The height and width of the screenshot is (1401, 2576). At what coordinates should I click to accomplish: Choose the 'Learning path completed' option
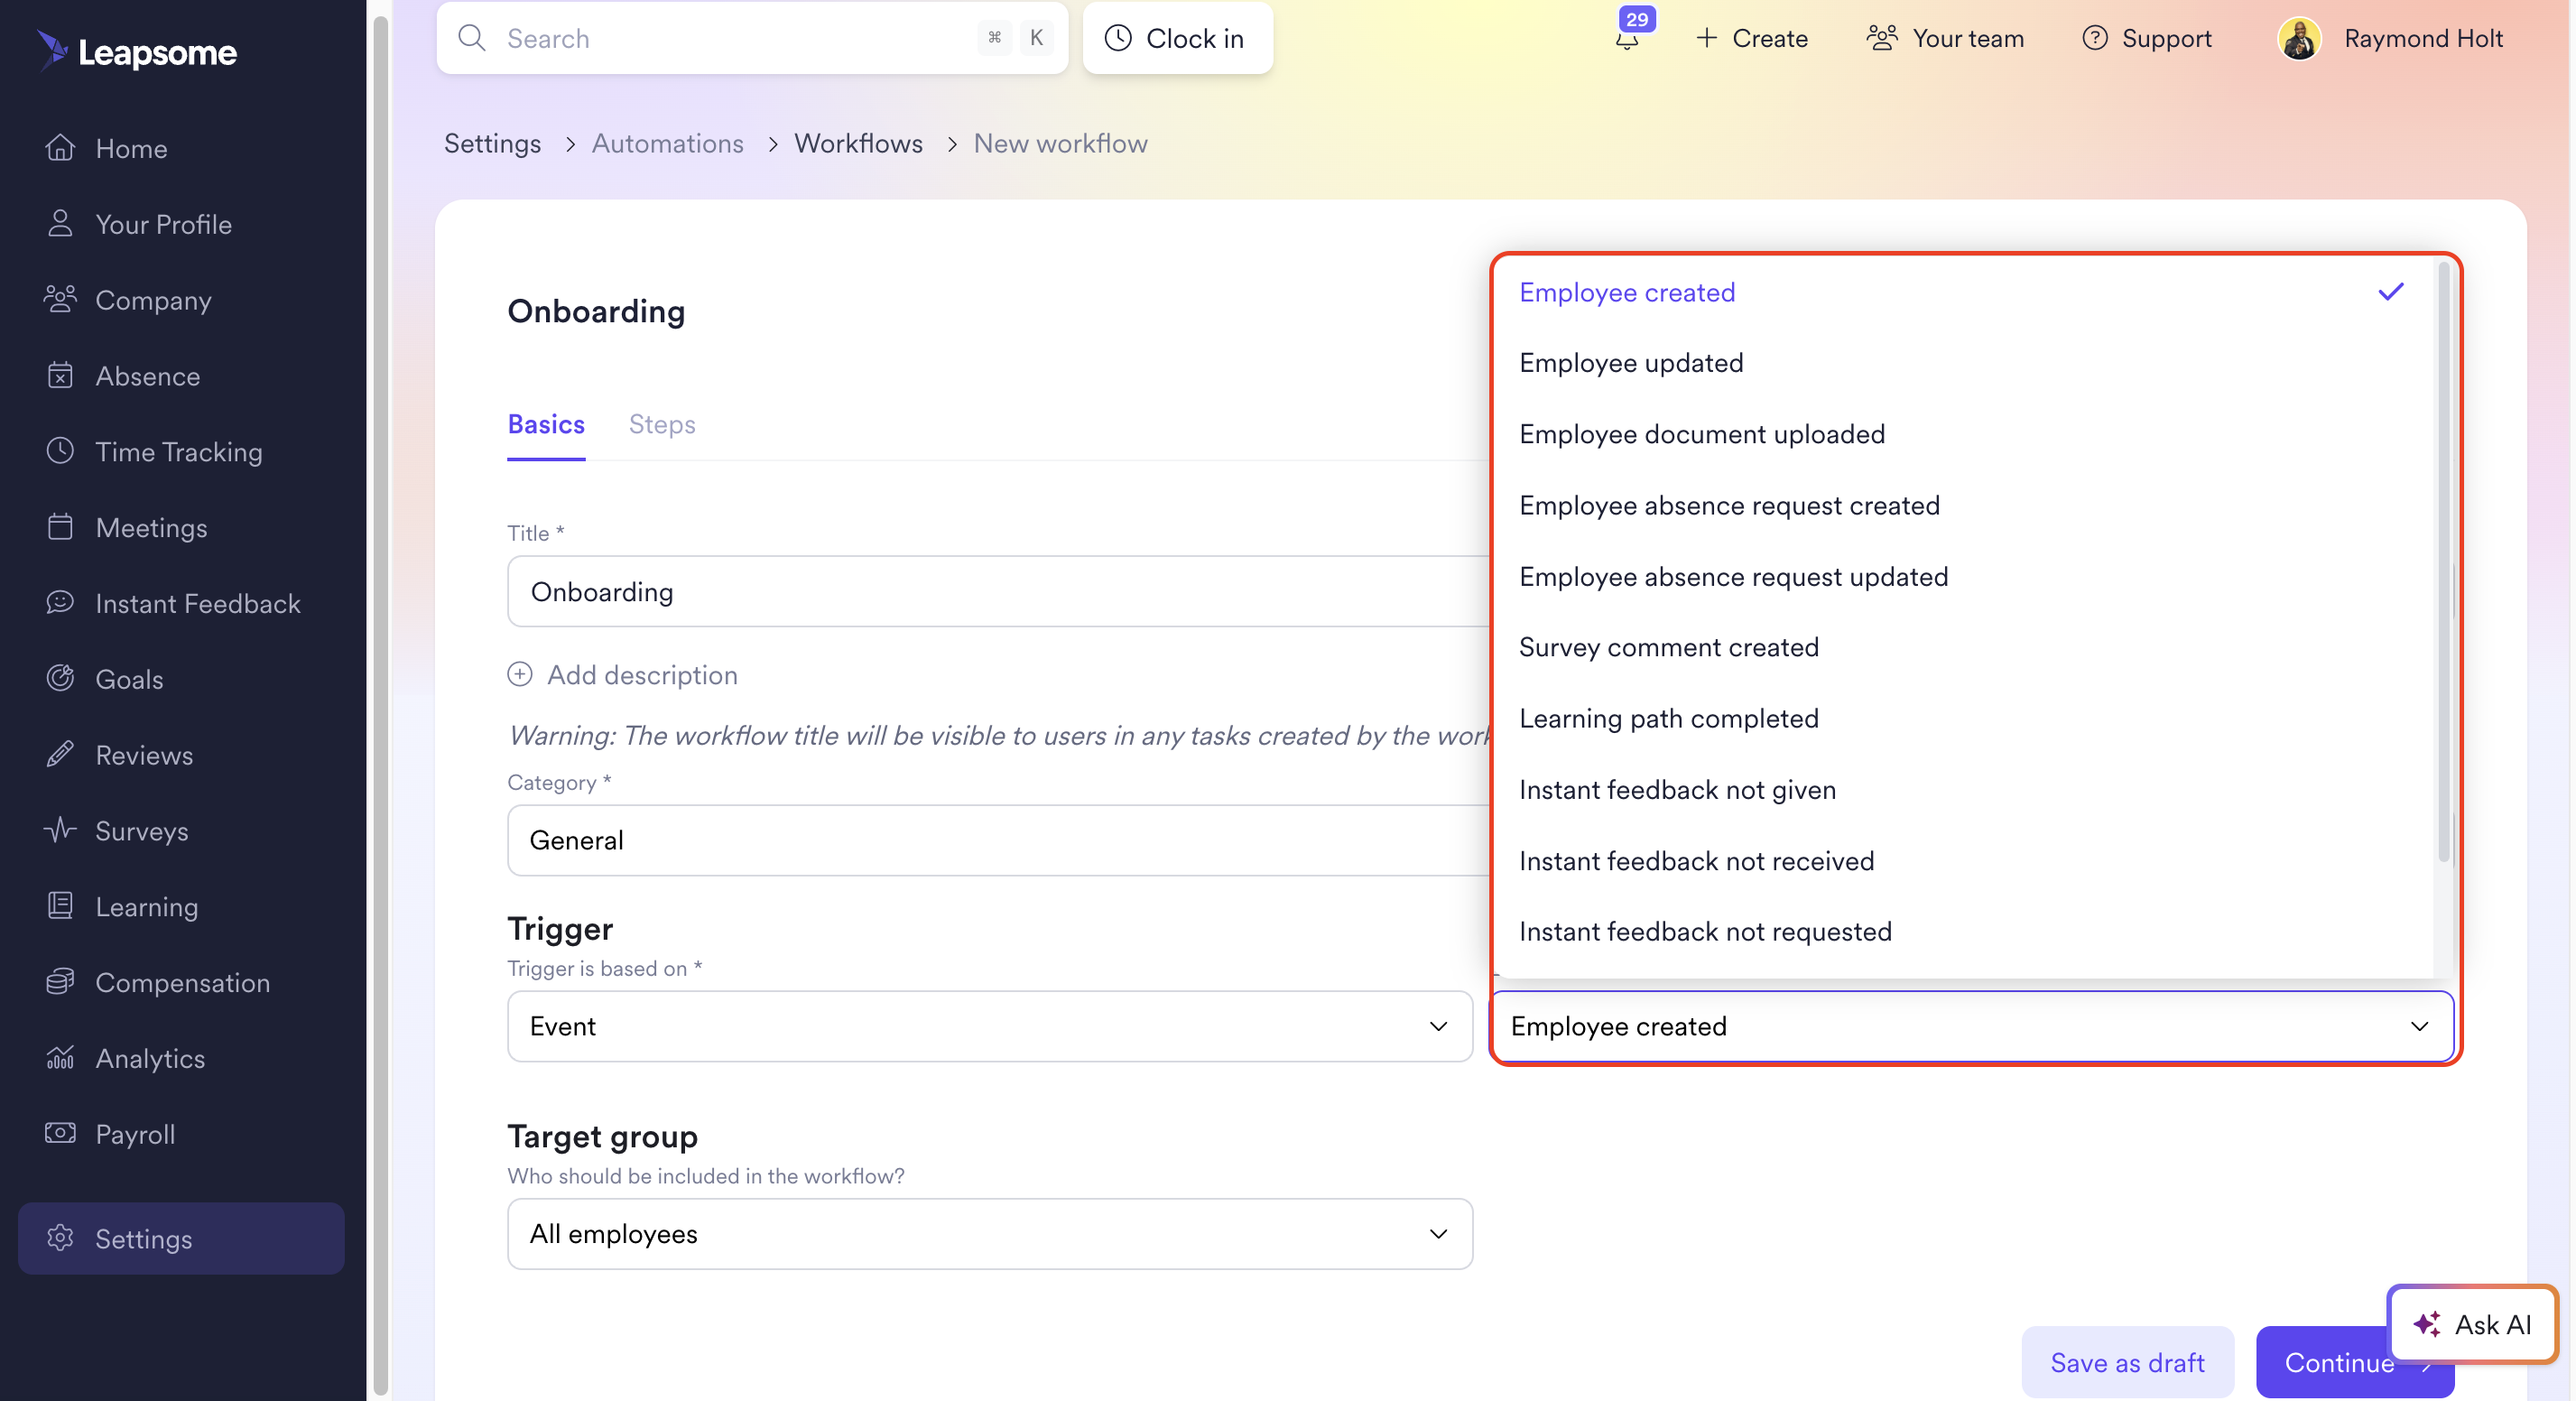(1668, 718)
